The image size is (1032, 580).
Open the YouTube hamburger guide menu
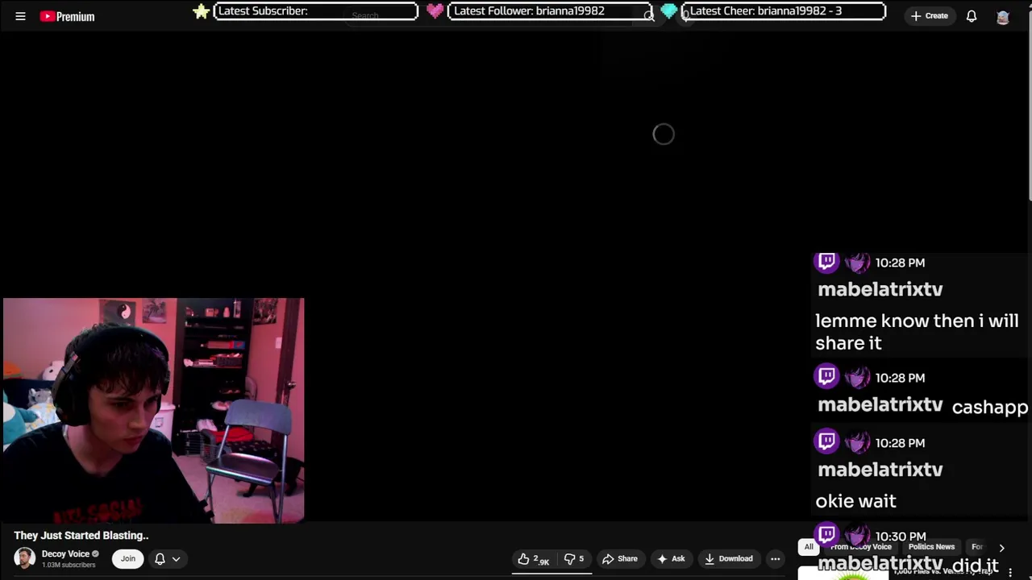pos(20,16)
